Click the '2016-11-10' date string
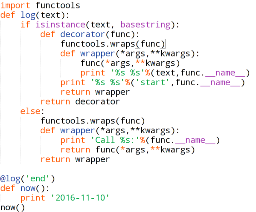256x212 pixels. 80,198
